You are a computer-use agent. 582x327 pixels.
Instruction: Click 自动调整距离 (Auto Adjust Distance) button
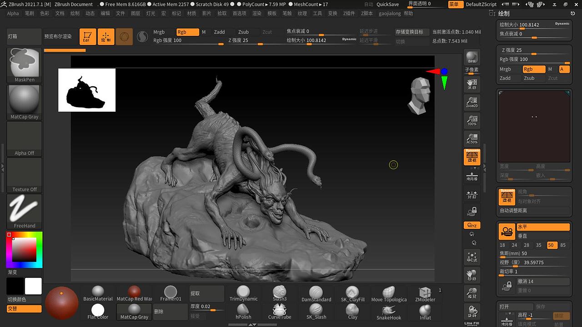(x=534, y=211)
